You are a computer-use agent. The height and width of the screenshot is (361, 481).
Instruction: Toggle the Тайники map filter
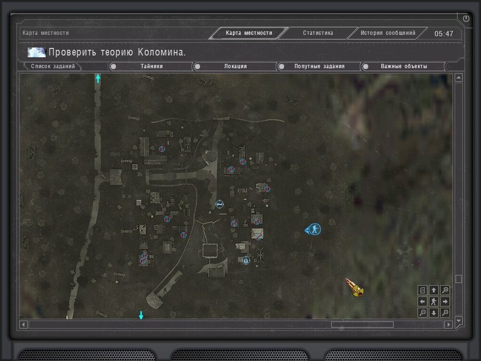pos(152,66)
